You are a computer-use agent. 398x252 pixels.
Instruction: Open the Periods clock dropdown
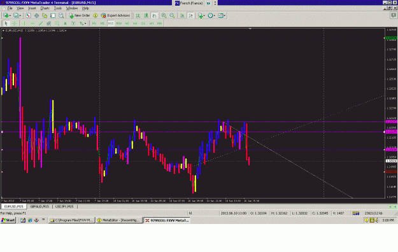pyautogui.click(x=214, y=15)
